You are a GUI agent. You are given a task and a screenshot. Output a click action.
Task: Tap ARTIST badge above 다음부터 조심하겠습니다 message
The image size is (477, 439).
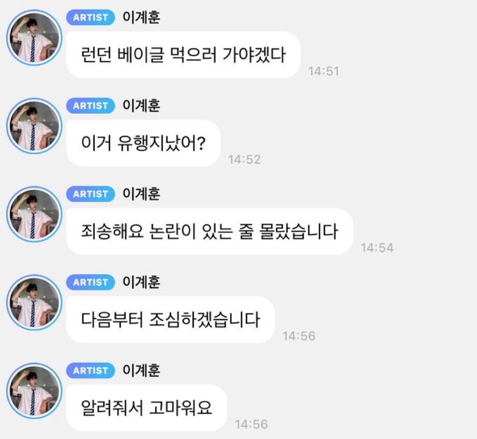(90, 282)
